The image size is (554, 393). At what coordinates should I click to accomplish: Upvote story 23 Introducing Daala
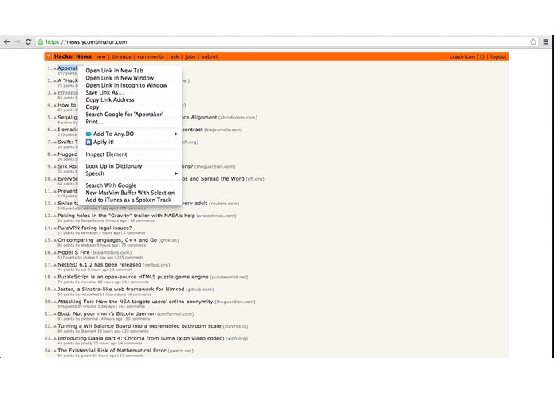55,338
